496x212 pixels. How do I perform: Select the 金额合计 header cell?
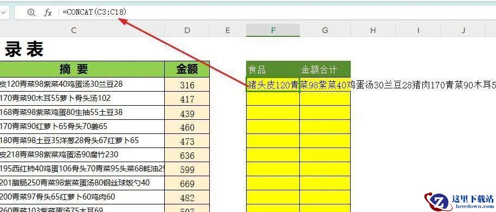point(325,69)
